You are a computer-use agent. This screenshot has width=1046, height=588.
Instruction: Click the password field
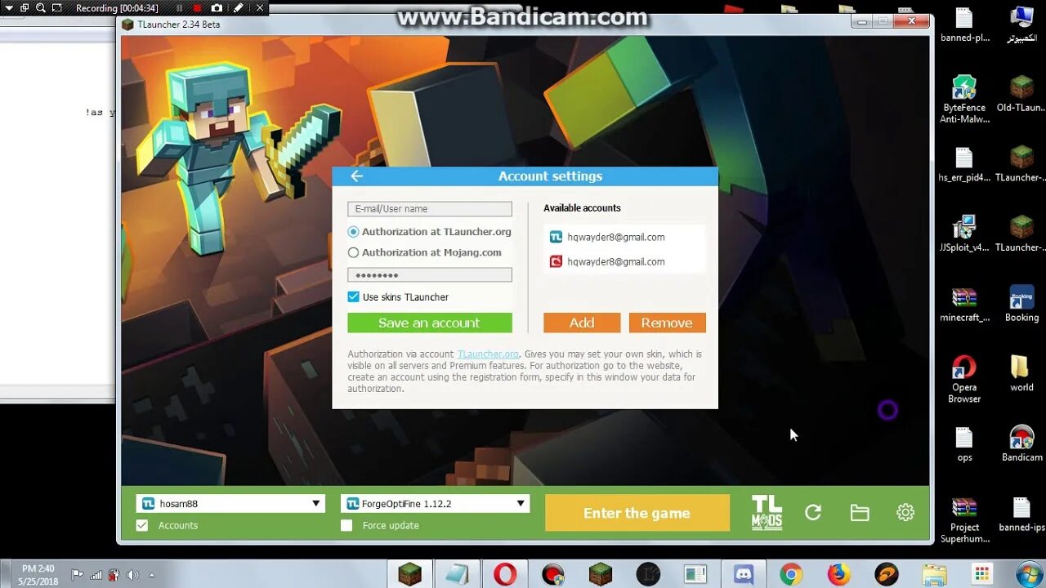[430, 275]
